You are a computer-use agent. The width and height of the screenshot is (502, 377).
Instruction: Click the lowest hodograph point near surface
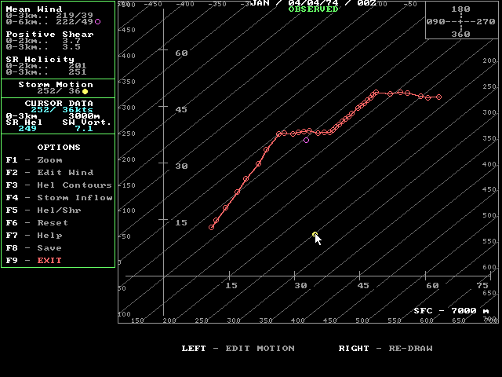[211, 227]
